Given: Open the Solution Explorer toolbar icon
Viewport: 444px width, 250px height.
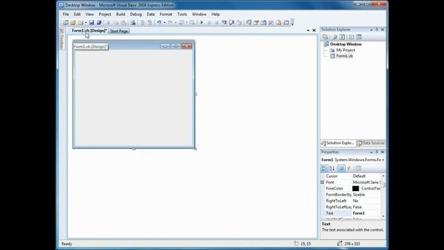Looking at the screenshot, I should (x=248, y=22).
